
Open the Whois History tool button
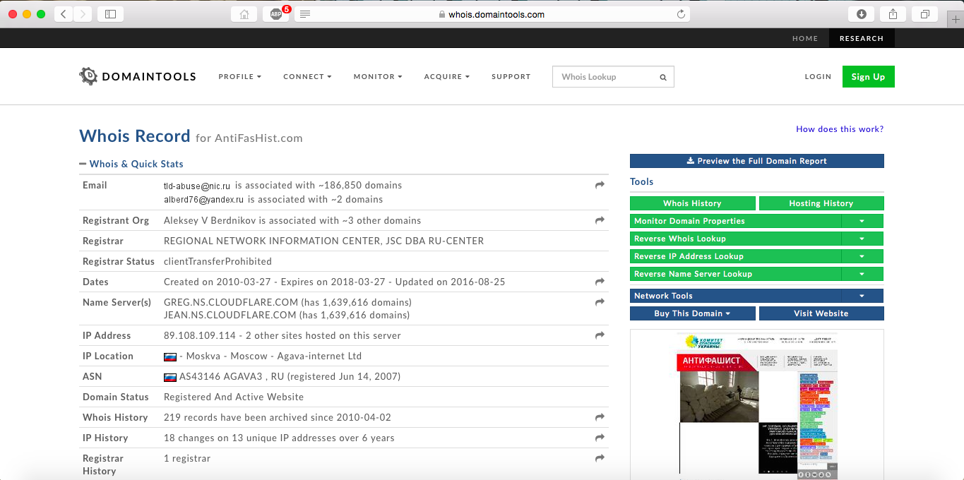692,203
